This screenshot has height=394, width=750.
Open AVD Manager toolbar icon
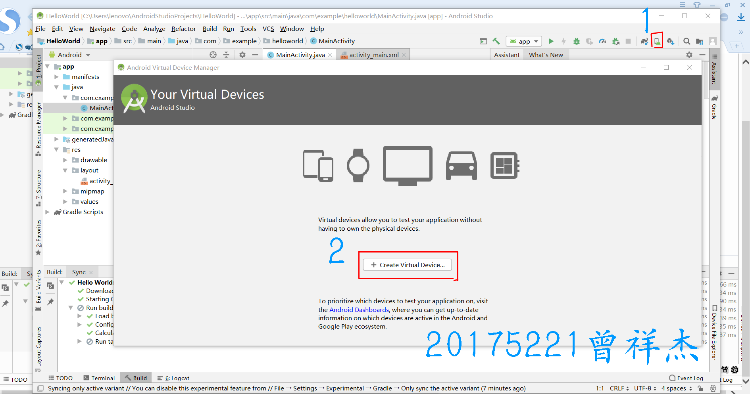[657, 41]
